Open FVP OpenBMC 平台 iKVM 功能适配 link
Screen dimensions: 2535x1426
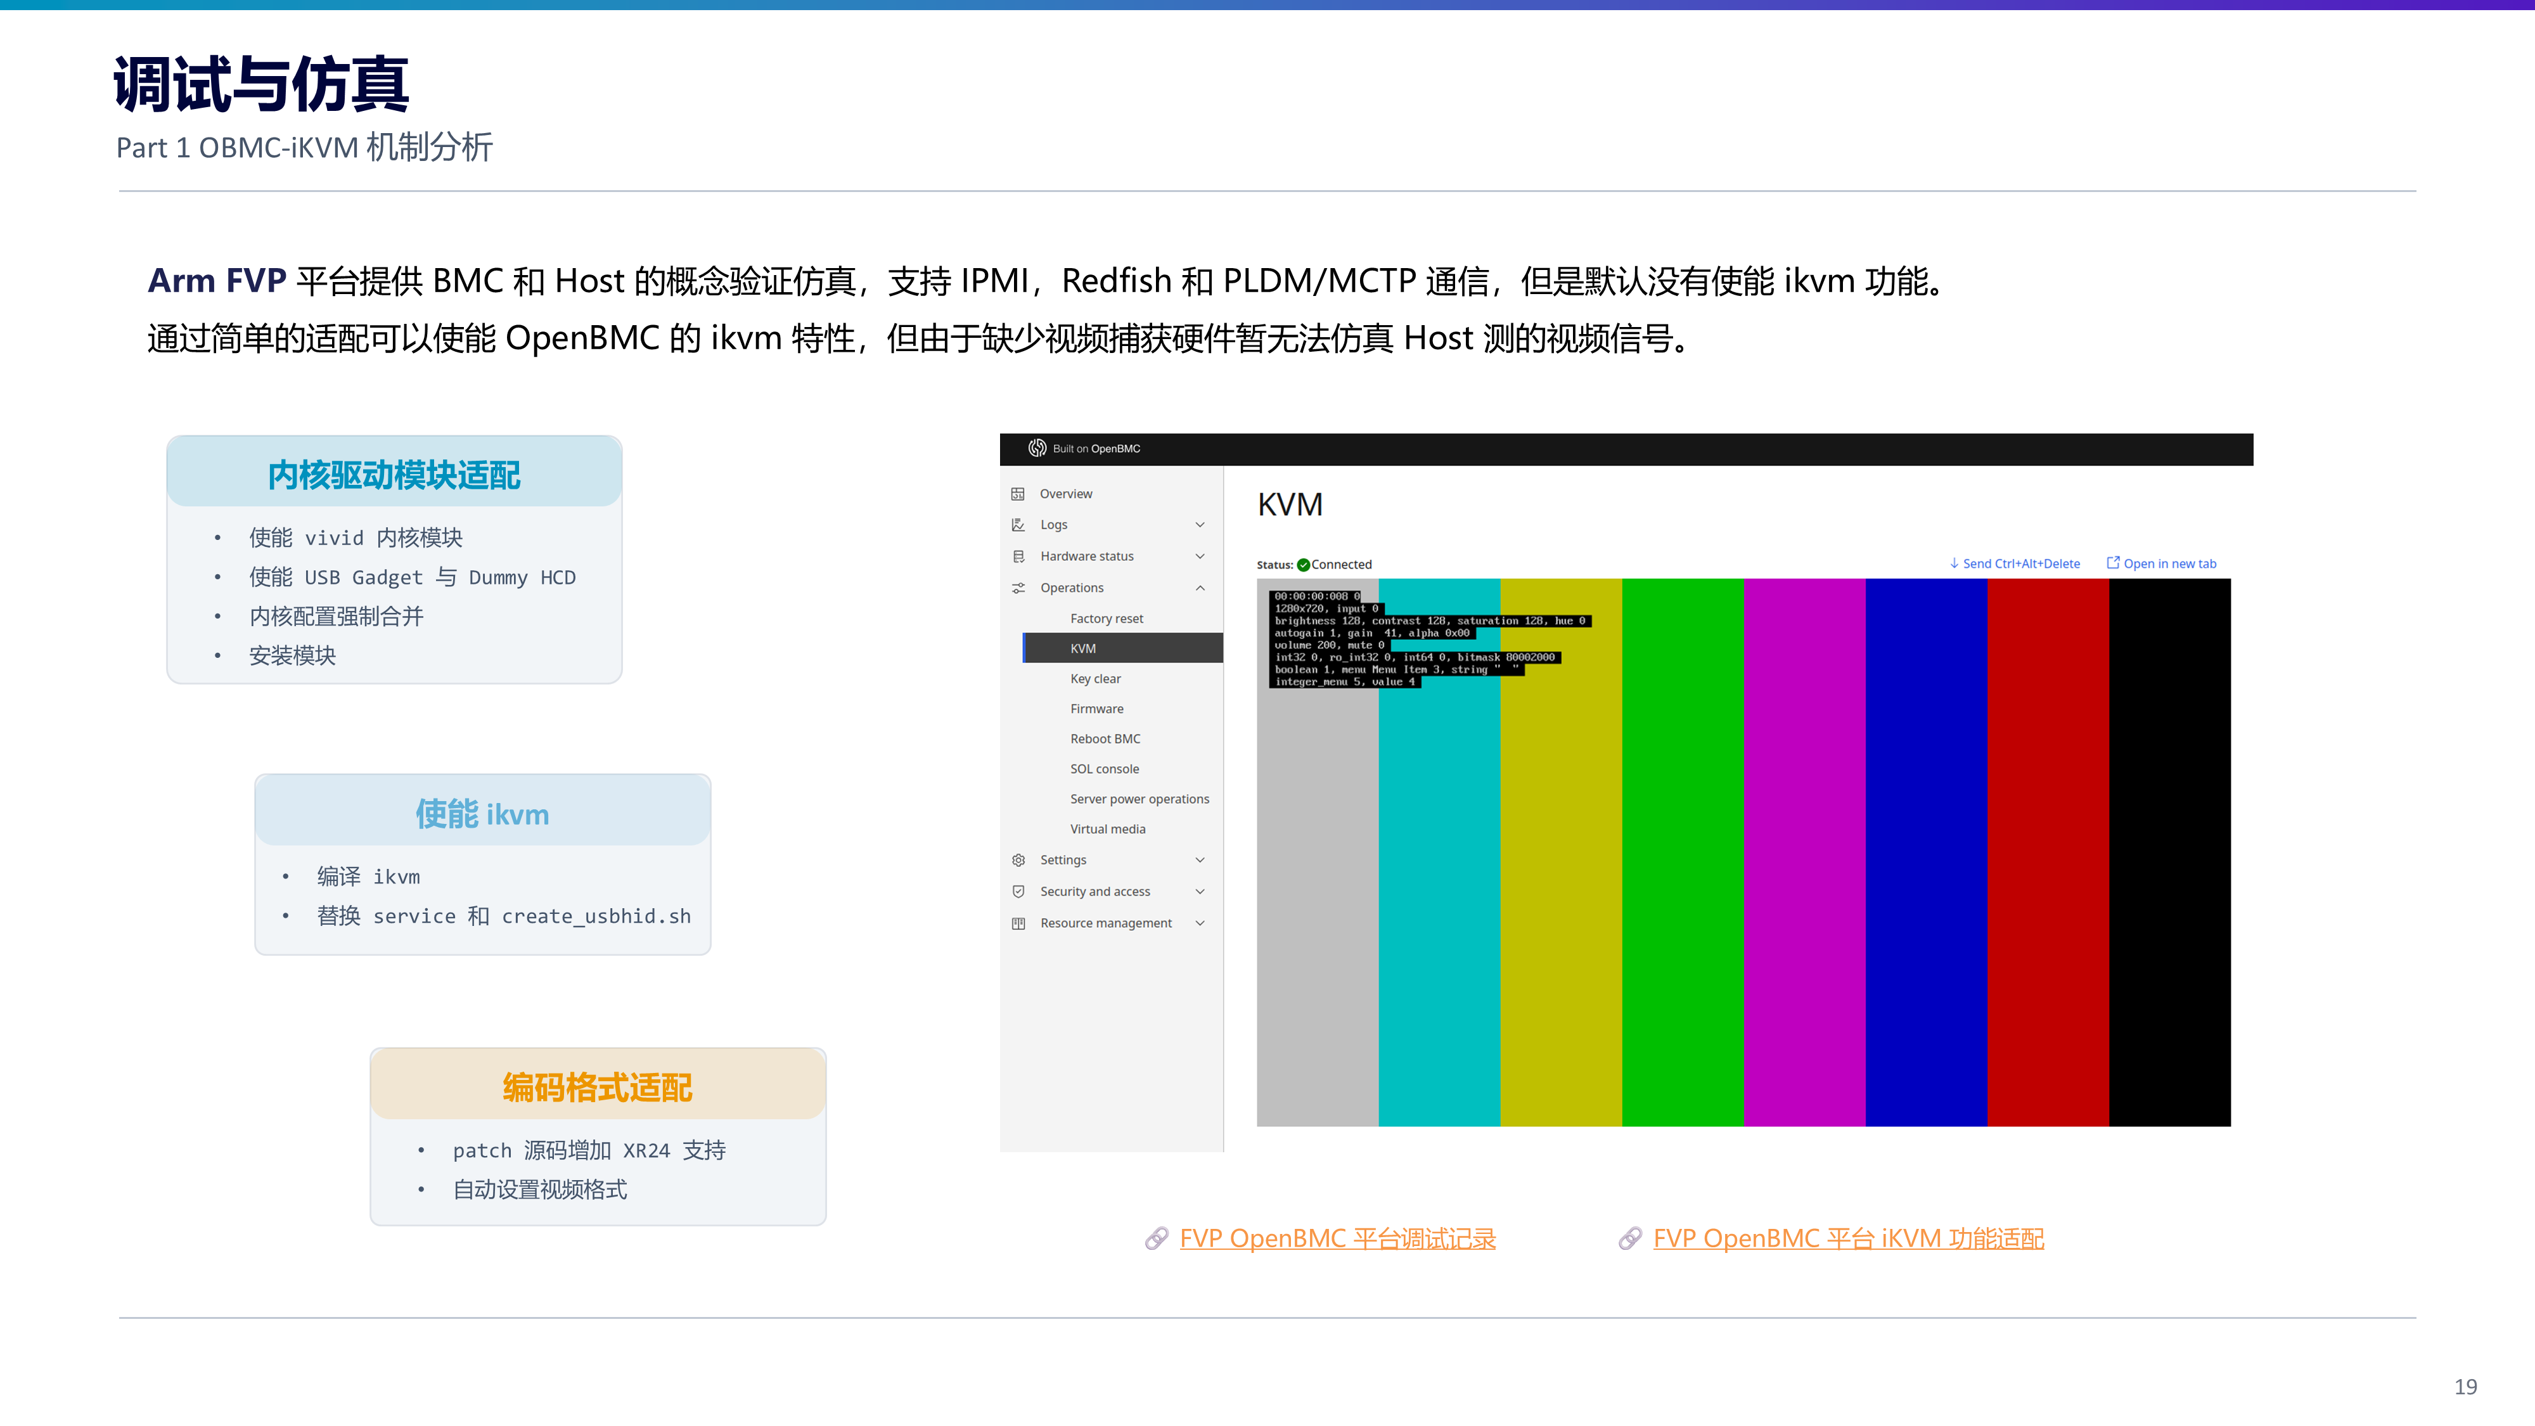point(1848,1239)
